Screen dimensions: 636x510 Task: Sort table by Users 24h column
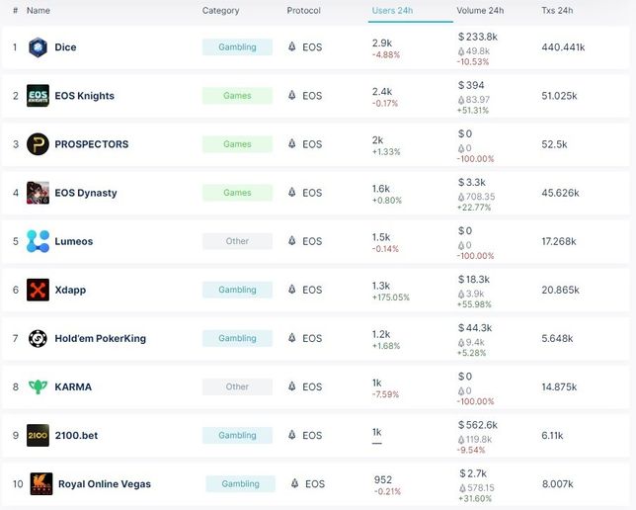point(394,11)
